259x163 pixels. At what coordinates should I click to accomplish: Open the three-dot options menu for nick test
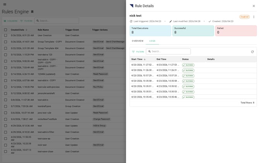(x=254, y=17)
